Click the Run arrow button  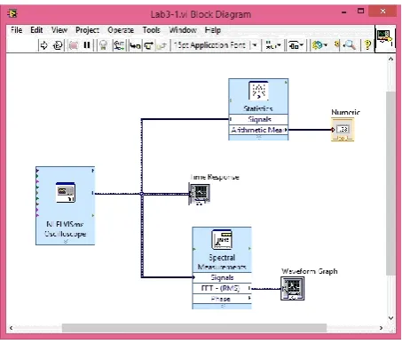point(43,45)
